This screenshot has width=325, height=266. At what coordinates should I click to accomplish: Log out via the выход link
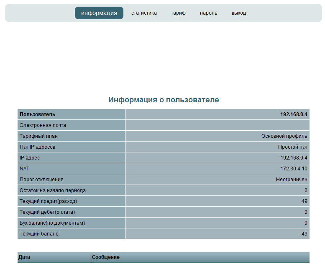tap(239, 13)
